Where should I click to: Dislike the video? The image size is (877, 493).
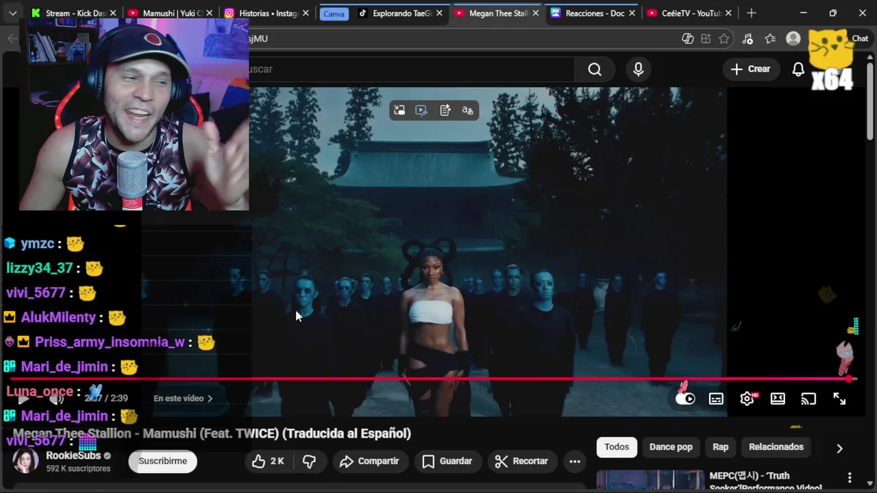coord(309,462)
